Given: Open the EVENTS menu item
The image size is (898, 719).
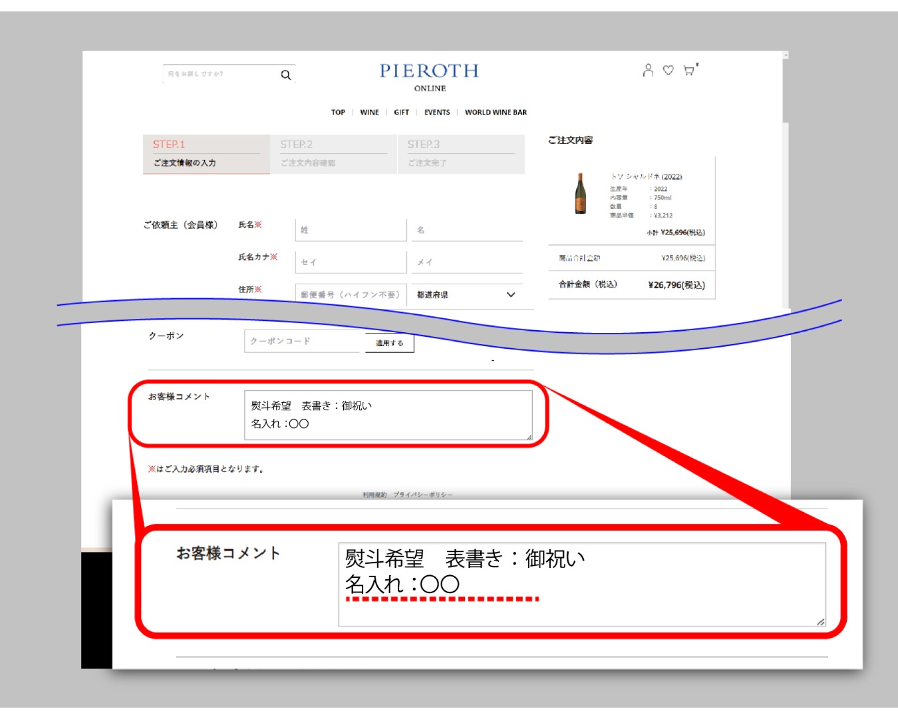Looking at the screenshot, I should point(437,113).
